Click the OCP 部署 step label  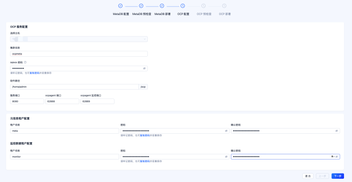(225, 14)
